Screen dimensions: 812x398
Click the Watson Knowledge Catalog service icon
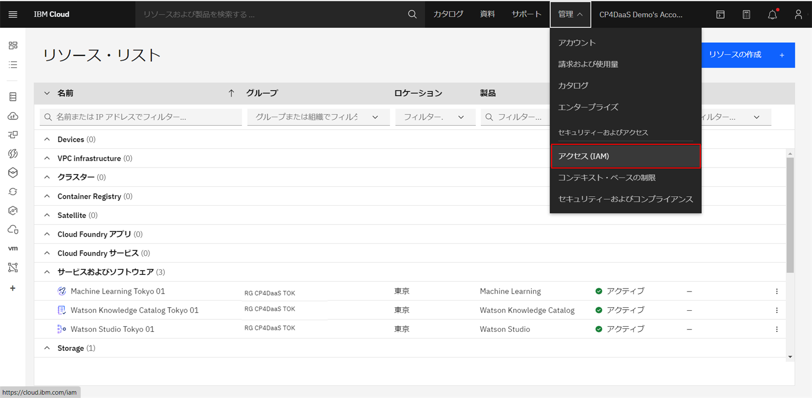pyautogui.click(x=62, y=310)
